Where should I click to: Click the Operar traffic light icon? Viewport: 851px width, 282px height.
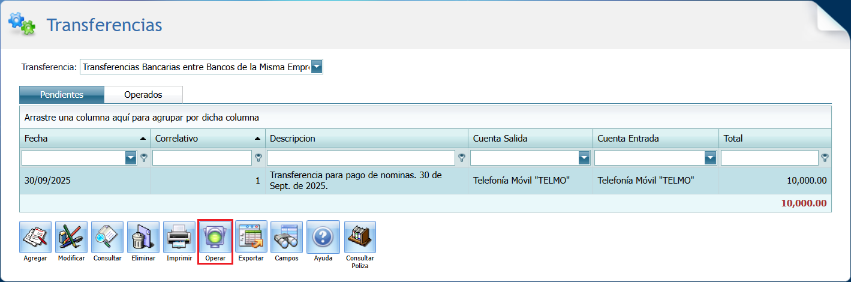(x=215, y=237)
